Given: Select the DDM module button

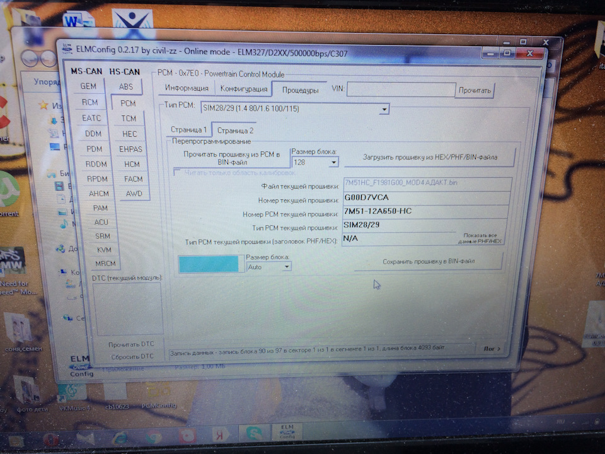Looking at the screenshot, I should pos(93,134).
